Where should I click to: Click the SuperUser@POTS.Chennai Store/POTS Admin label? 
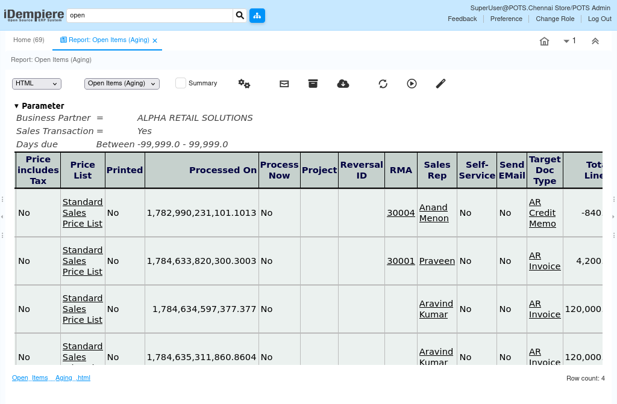tap(540, 8)
